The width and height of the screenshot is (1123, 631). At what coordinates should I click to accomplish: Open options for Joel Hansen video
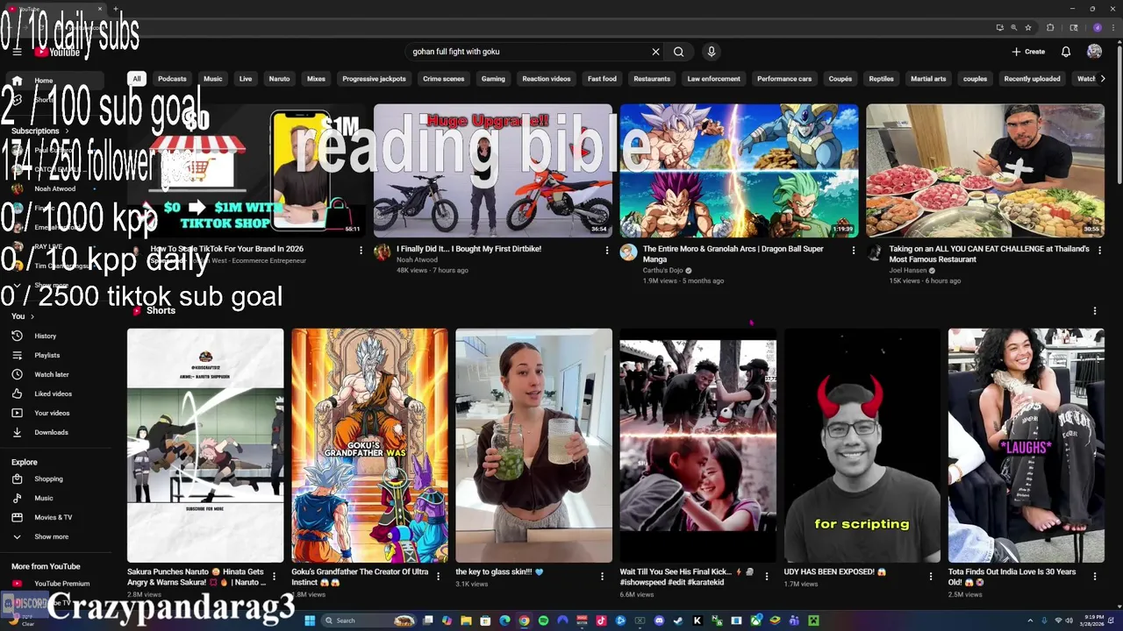[1099, 251]
